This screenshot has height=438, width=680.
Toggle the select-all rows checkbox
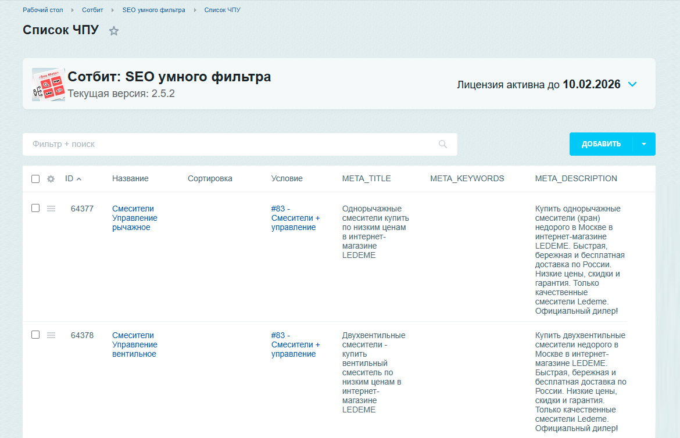(x=35, y=179)
